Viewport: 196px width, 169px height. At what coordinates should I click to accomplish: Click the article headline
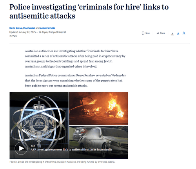point(89,11)
